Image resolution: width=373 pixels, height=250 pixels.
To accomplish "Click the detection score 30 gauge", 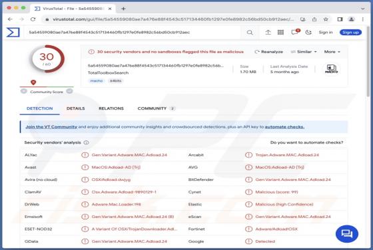I will pyautogui.click(x=47, y=59).
